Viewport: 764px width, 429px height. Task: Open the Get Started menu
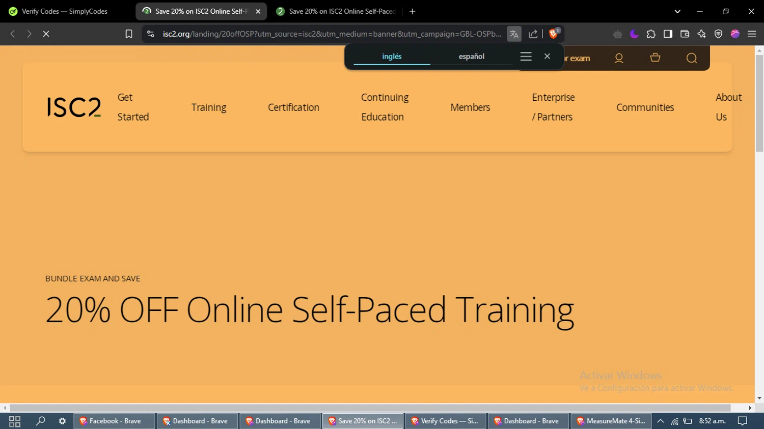[133, 107]
